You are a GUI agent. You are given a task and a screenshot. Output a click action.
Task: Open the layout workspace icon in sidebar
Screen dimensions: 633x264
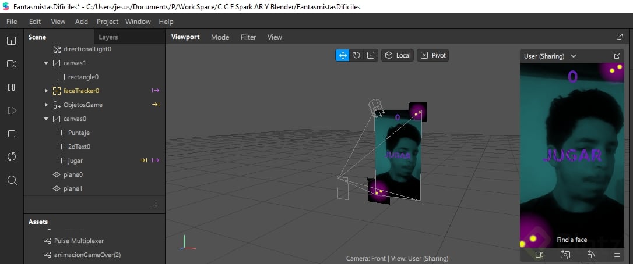tap(12, 41)
